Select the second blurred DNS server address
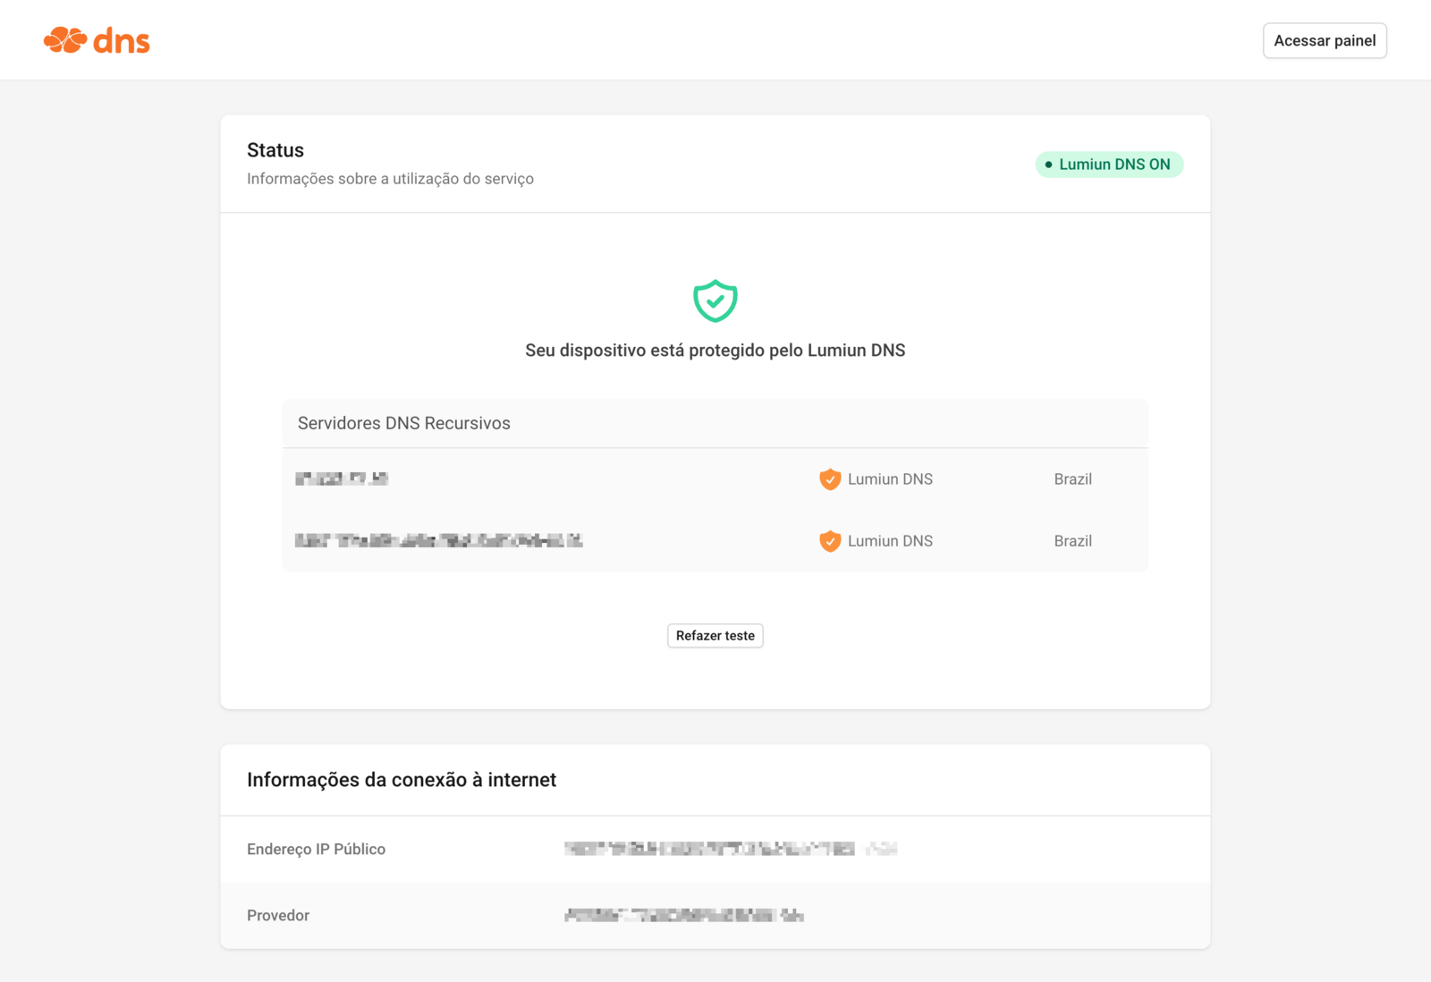This screenshot has width=1431, height=982. pyautogui.click(x=438, y=541)
